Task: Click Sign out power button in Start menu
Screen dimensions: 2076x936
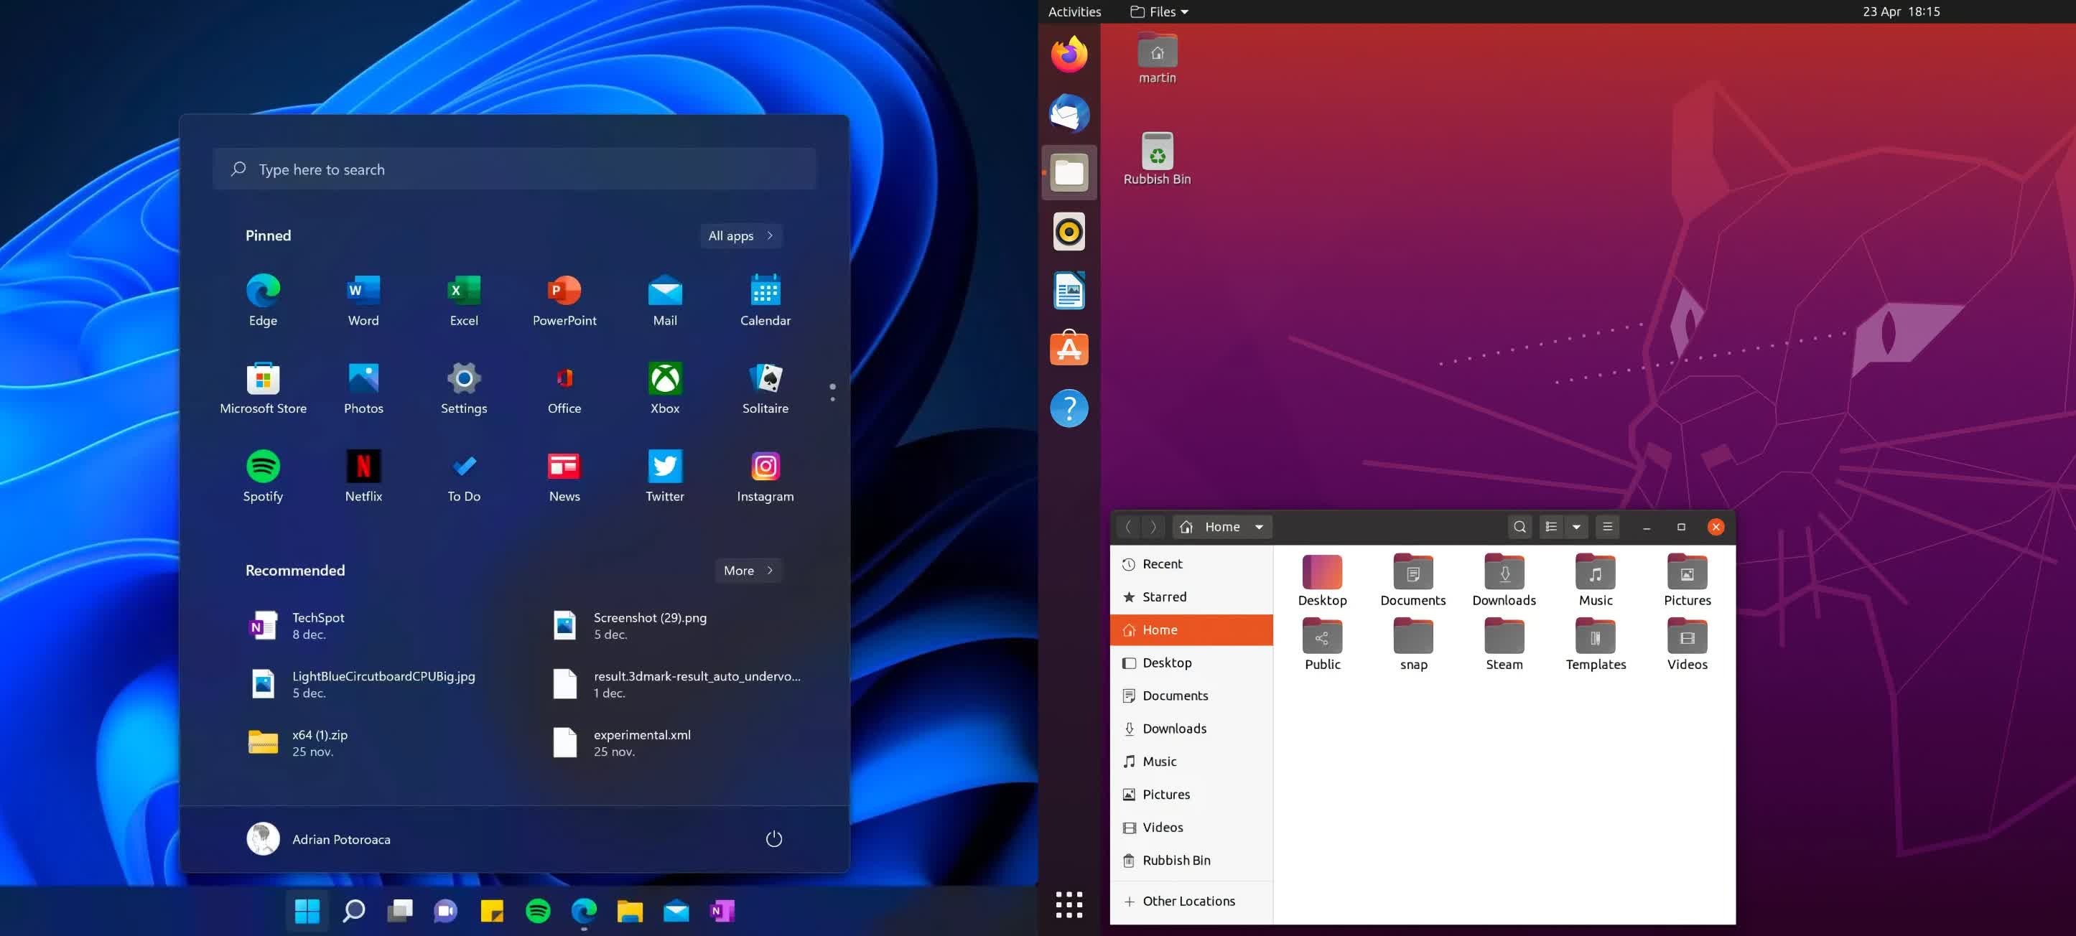Action: coord(772,838)
